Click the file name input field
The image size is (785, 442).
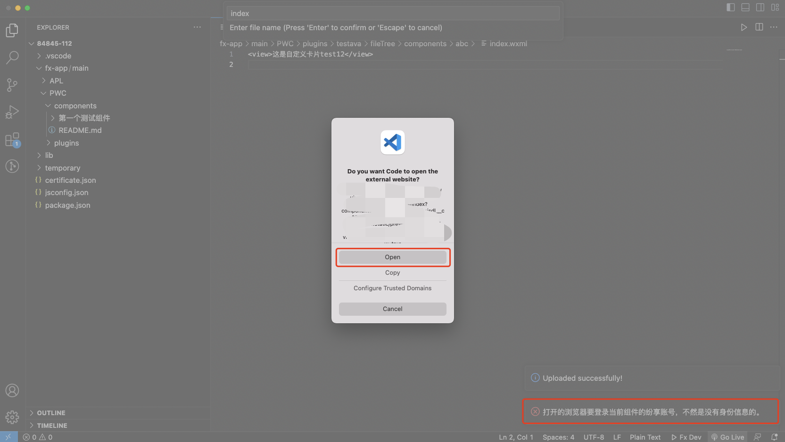coord(393,13)
